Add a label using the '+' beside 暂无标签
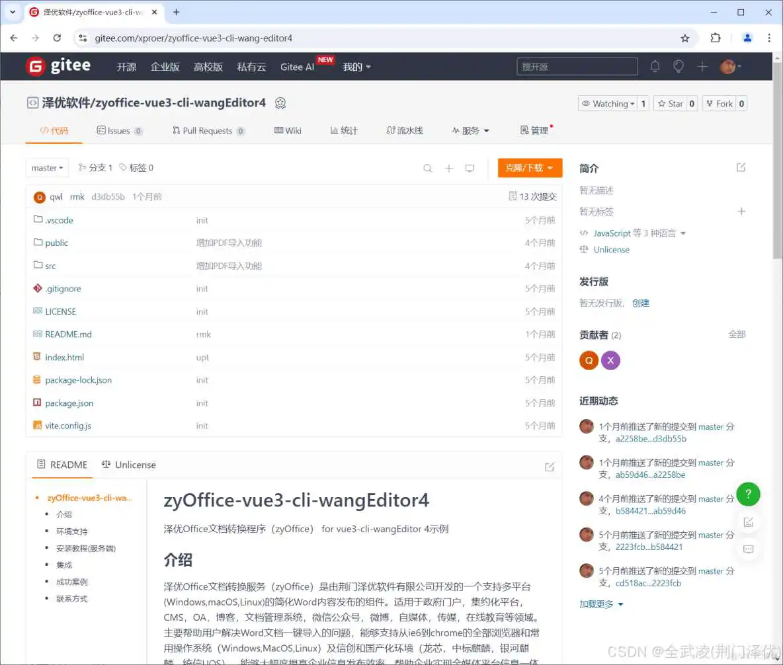Image resolution: width=783 pixels, height=665 pixels. tap(741, 212)
